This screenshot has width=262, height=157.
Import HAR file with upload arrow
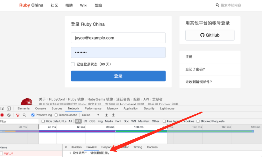pos(107,115)
